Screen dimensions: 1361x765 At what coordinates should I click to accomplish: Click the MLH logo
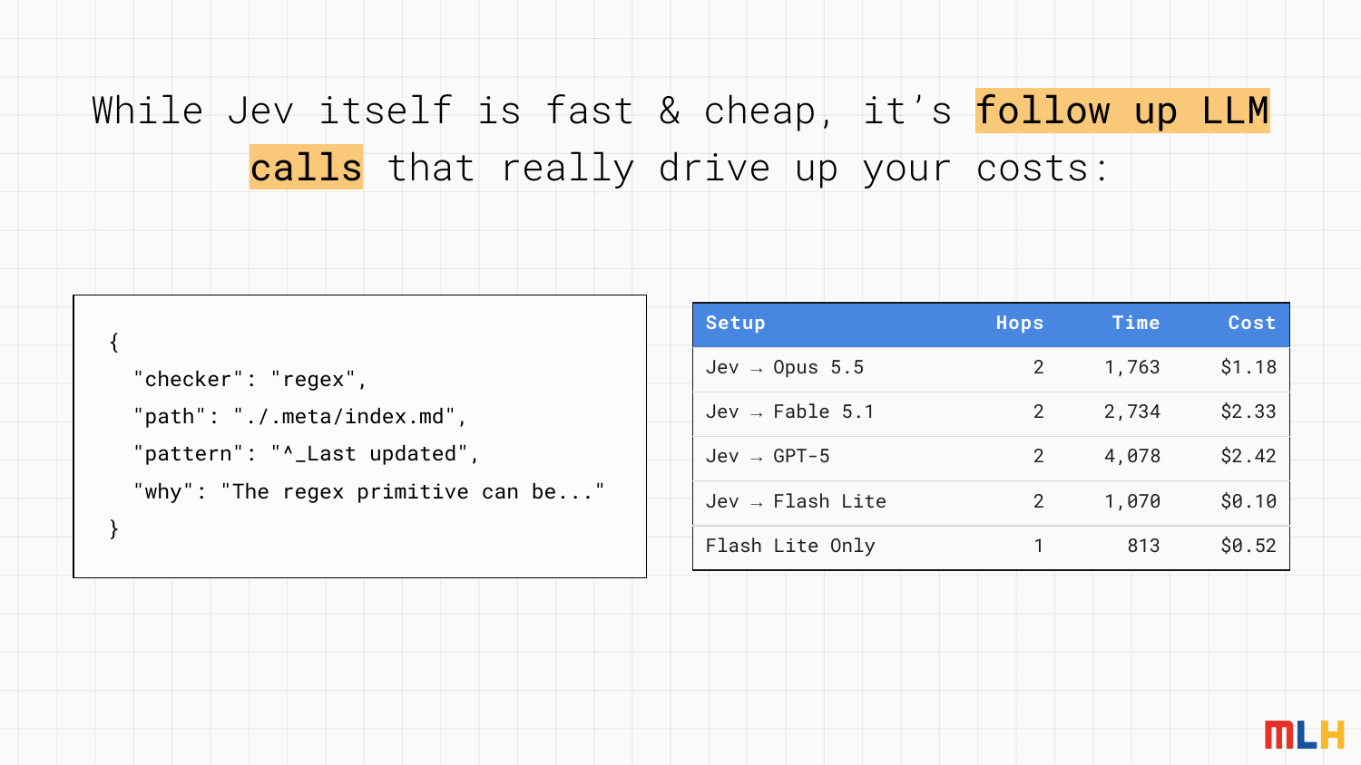pyautogui.click(x=1305, y=734)
